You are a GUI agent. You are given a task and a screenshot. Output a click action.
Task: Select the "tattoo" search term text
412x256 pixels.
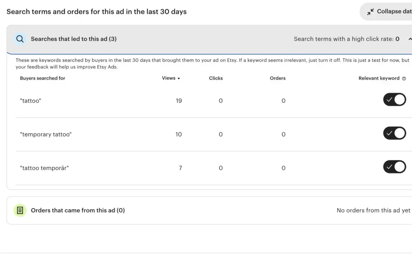coord(31,101)
